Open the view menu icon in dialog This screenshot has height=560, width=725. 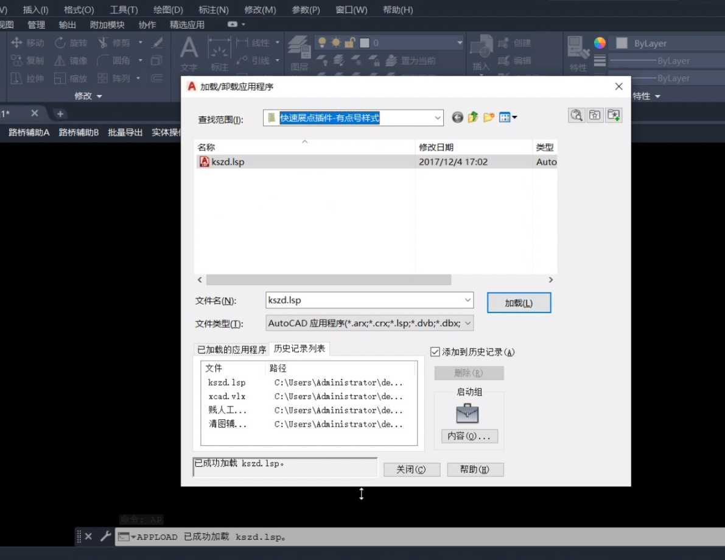(508, 118)
